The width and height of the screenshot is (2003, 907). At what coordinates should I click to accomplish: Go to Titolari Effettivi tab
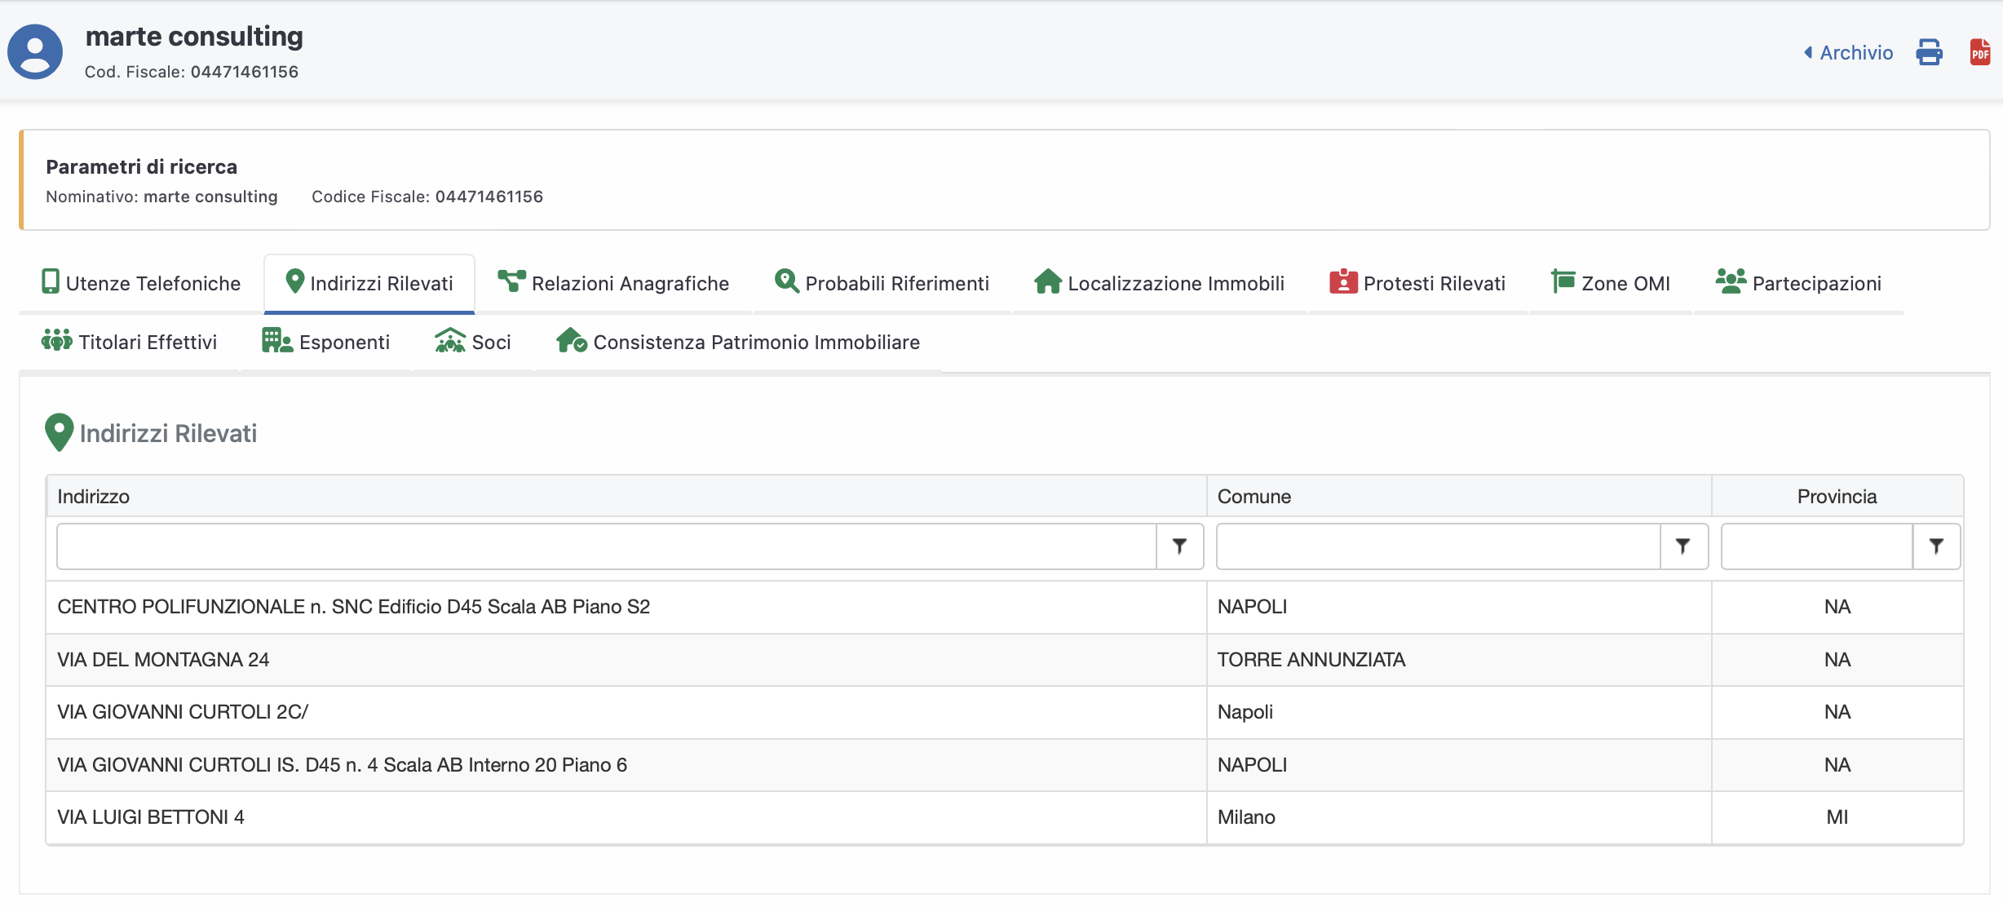click(x=130, y=342)
